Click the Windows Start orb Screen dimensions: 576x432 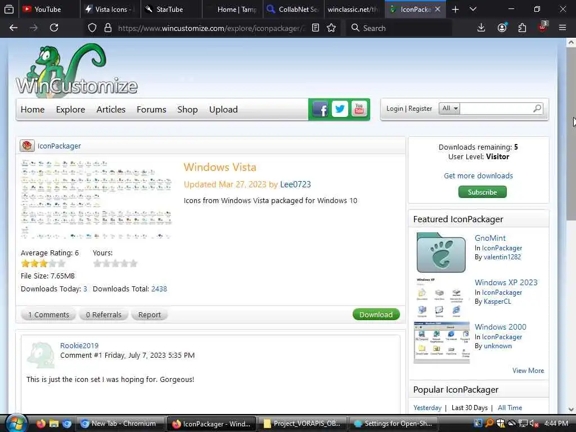click(15, 423)
